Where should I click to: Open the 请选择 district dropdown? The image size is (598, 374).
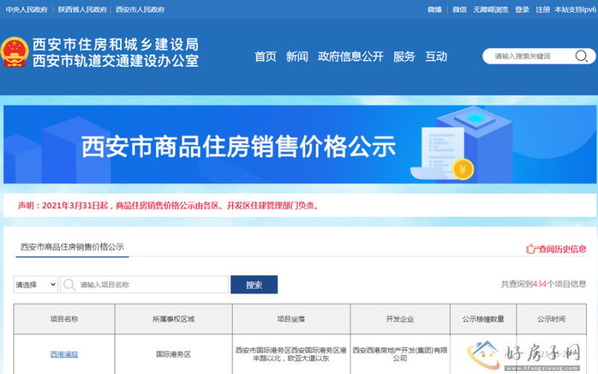pyautogui.click(x=35, y=284)
